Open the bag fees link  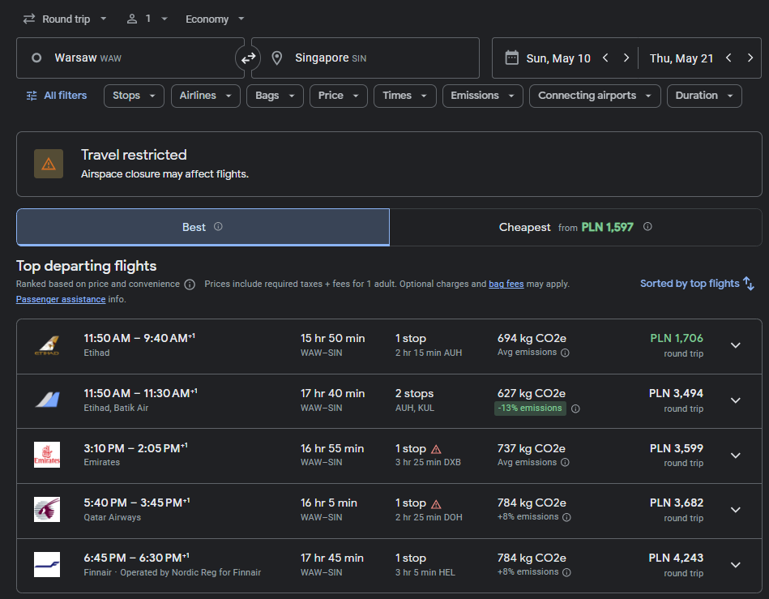pos(506,284)
